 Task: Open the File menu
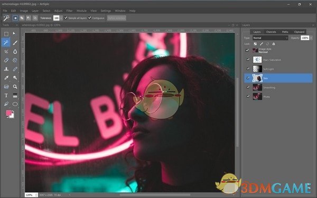click(5, 11)
